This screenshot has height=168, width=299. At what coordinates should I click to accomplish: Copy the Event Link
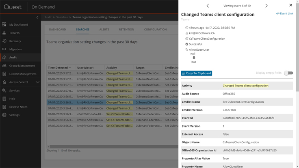[284, 13]
